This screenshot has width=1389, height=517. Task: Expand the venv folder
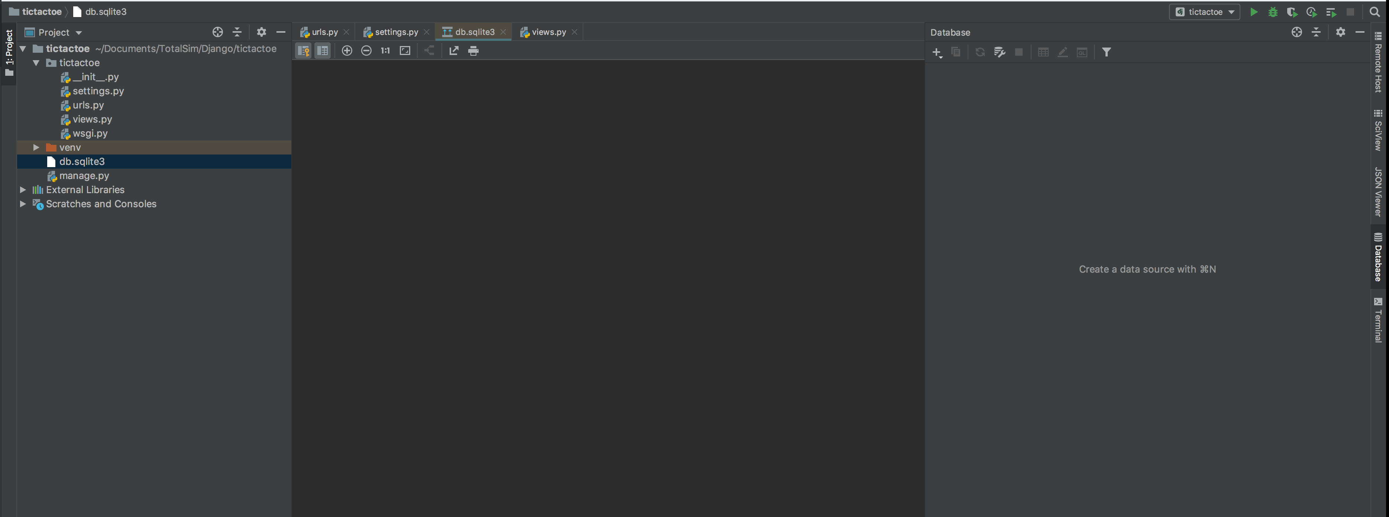[36, 147]
